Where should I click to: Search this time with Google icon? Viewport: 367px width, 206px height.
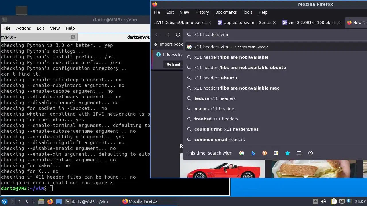[x=242, y=153]
